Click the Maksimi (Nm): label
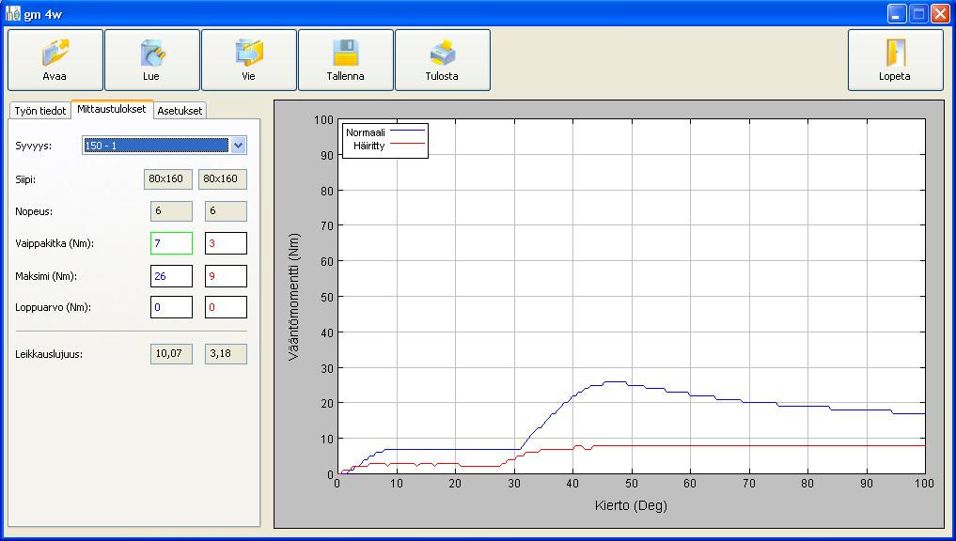The image size is (956, 541). point(46,276)
